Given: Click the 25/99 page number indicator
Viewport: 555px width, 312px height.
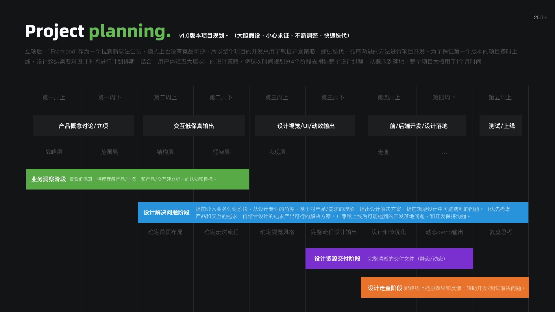Looking at the screenshot, I should click(x=541, y=18).
